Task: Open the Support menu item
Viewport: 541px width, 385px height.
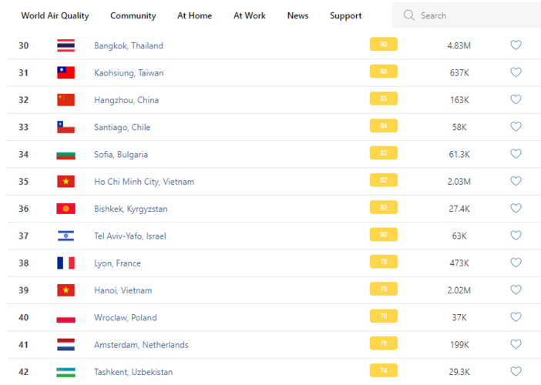Action: click(346, 15)
